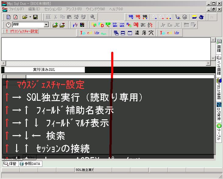Expand the open-folder dropdown arrow
Screen dimensions: 223x179
pyautogui.click(x=30, y=17)
